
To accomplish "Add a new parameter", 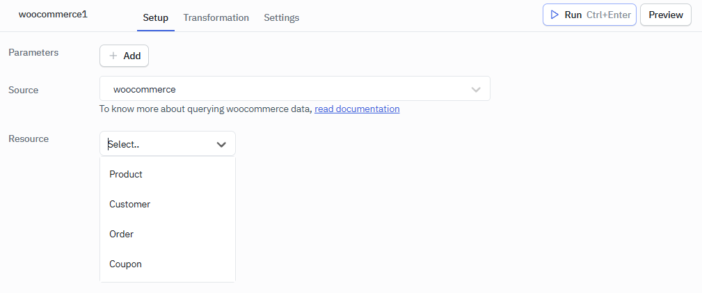I will (125, 56).
